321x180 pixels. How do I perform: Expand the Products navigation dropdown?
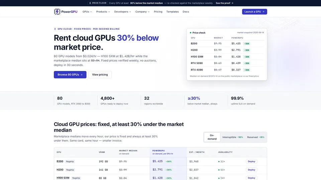click(103, 12)
